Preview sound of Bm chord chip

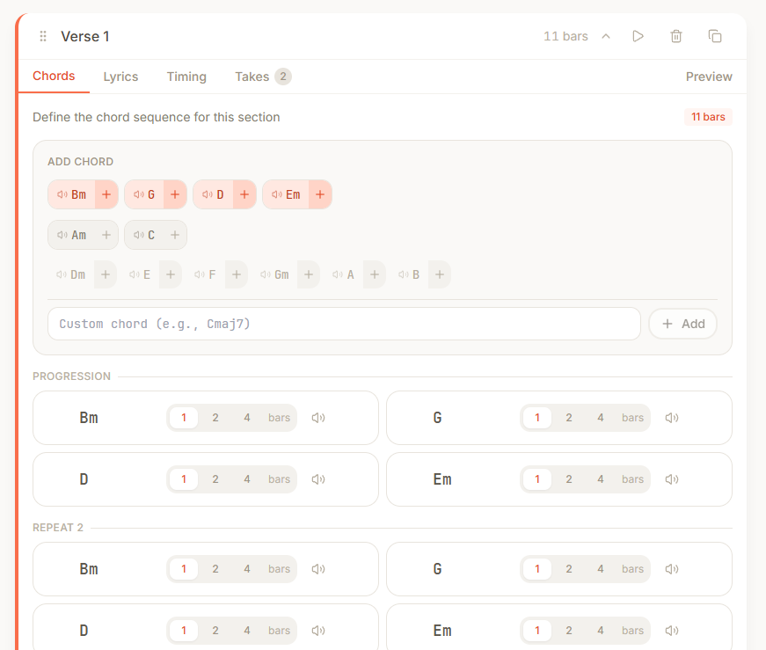pos(62,194)
